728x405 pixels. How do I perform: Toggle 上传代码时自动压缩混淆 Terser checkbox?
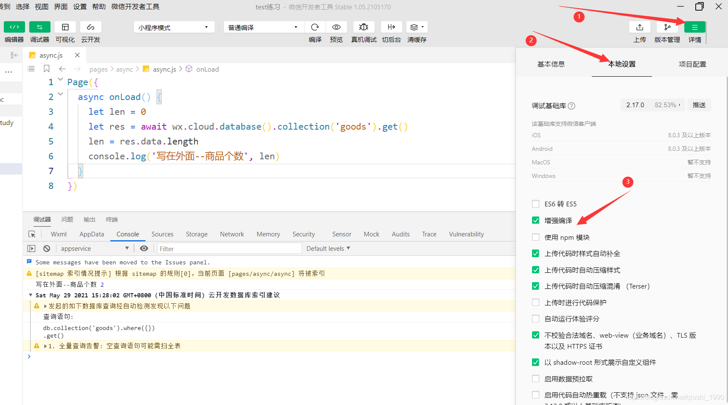tap(535, 286)
